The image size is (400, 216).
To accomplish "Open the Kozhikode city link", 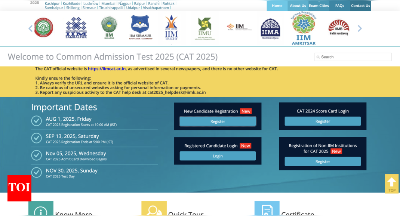I will click(71, 4).
